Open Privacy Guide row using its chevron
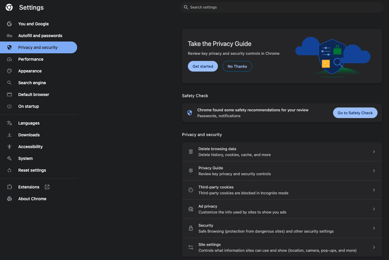This screenshot has width=389, height=260. 374,171
